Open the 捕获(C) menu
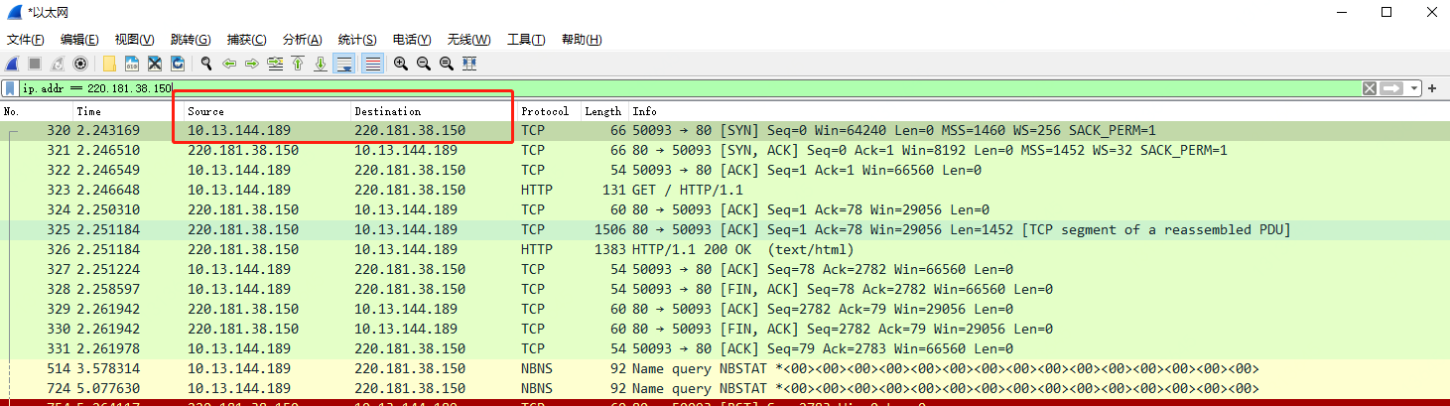 pos(246,40)
